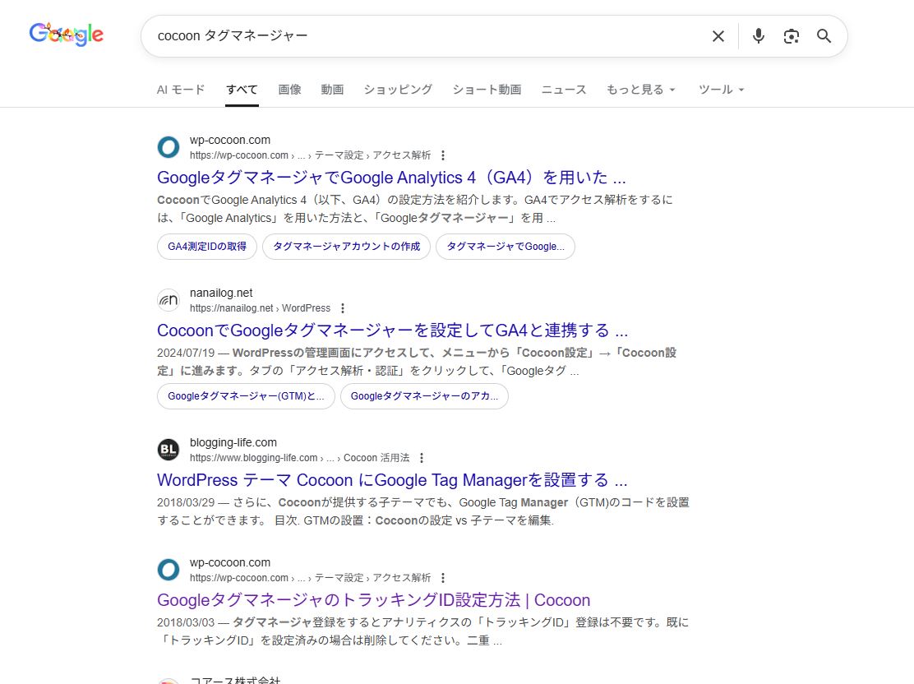Viewport: 914px width, 684px height.
Task: Open Google Lens image search icon
Action: point(791,36)
